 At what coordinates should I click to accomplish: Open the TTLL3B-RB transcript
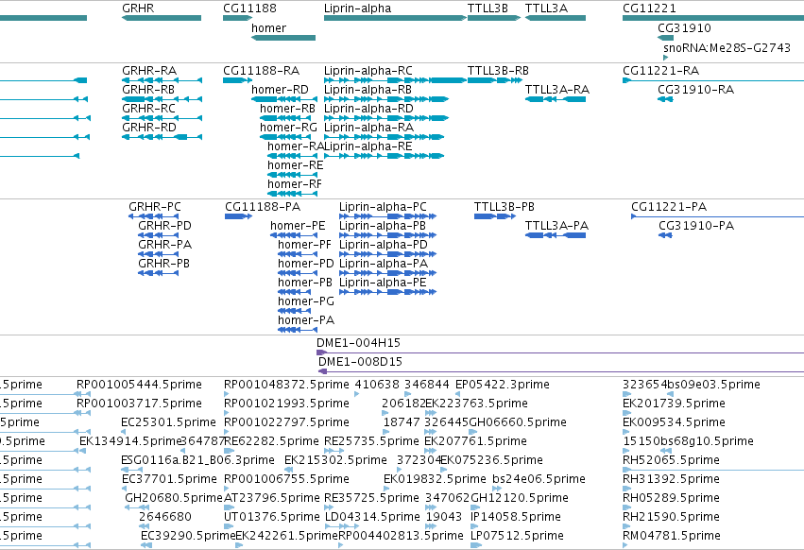click(495, 80)
